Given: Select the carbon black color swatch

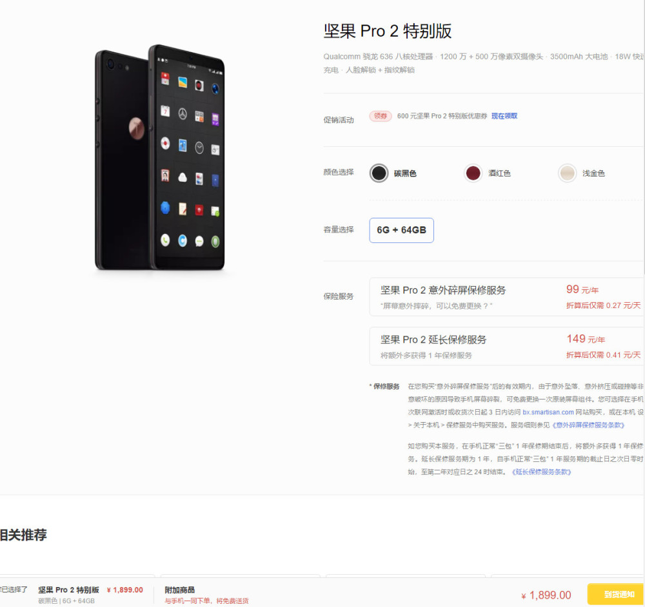Looking at the screenshot, I should coord(379,173).
